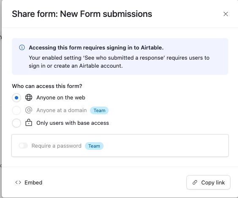Click the Anyone on the web label
The image size is (238, 198).
(x=61, y=98)
